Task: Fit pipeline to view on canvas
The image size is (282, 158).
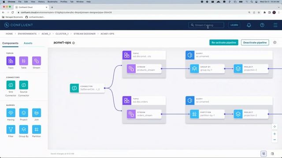Action: 275,127
